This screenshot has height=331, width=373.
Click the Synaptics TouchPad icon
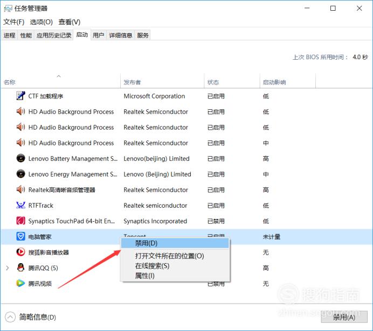(20, 221)
